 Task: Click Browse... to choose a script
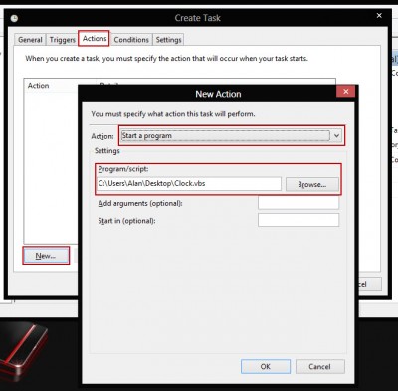[312, 184]
